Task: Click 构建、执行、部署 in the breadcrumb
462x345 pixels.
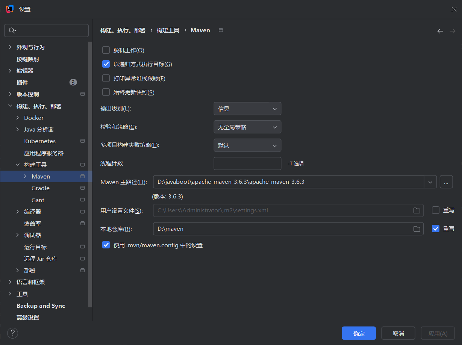Action: pos(123,30)
